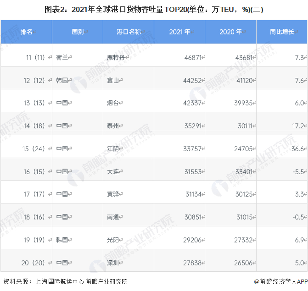Click the 排名 column header
308x291 pixels.
coord(26,32)
